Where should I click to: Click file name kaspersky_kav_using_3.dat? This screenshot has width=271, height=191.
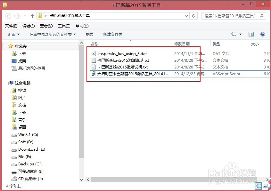pyautogui.click(x=122, y=54)
